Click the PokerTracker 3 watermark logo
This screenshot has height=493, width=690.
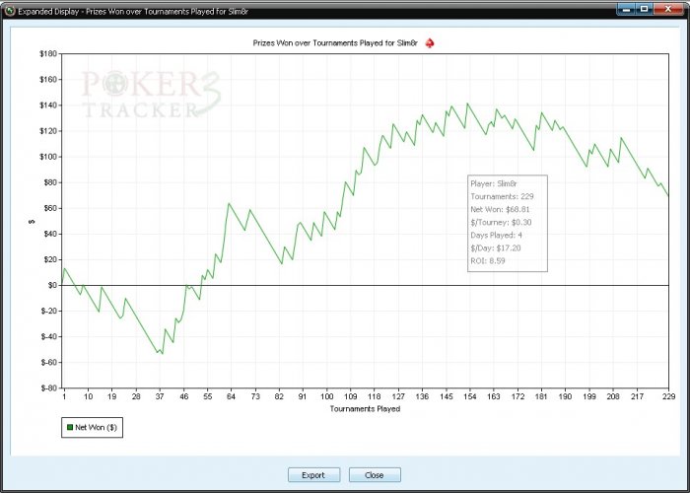[151, 95]
